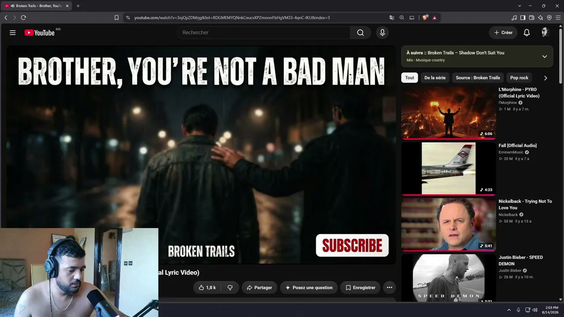Click the browser address bar URL
564x317 pixels.
232,18
